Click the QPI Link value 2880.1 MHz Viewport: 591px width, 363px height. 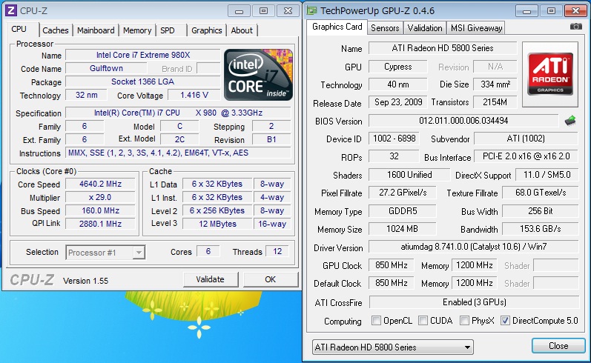tap(100, 224)
